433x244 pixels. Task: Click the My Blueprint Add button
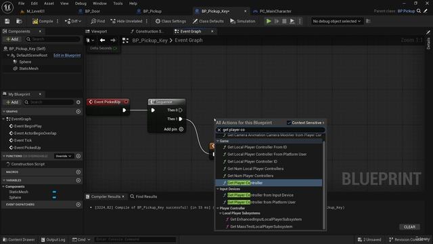pos(12,102)
